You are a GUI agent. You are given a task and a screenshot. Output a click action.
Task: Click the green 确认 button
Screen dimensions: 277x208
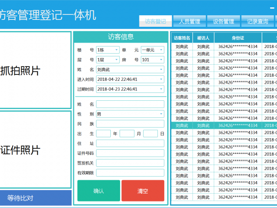tap(98, 190)
